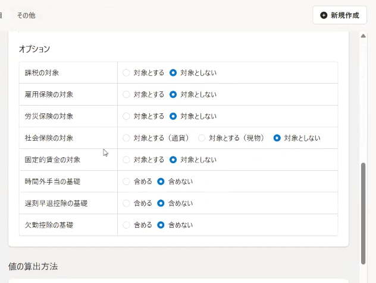Click the scrollbar up arrow
Viewport: 376px width, 283px height.
tap(363, 36)
